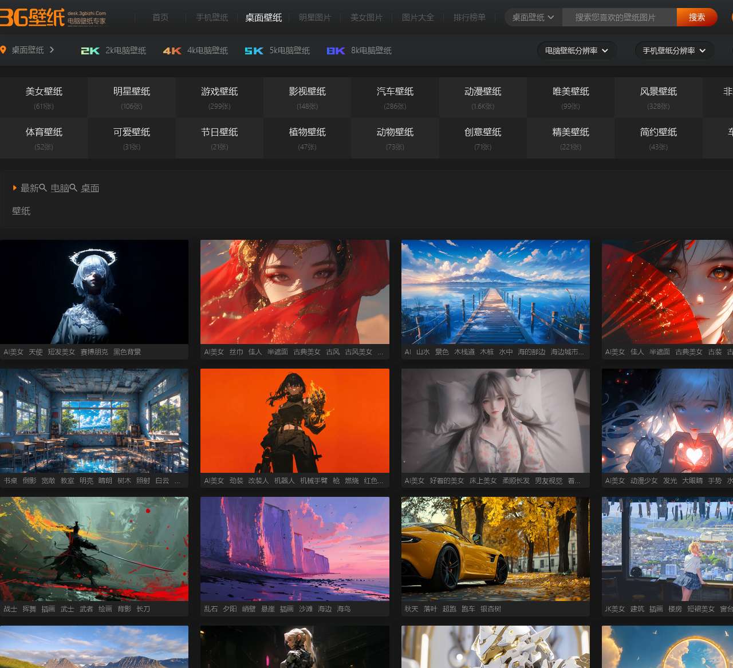Image resolution: width=733 pixels, height=668 pixels.
Task: Open the 手机壁纸 navigation item
Action: tap(212, 17)
